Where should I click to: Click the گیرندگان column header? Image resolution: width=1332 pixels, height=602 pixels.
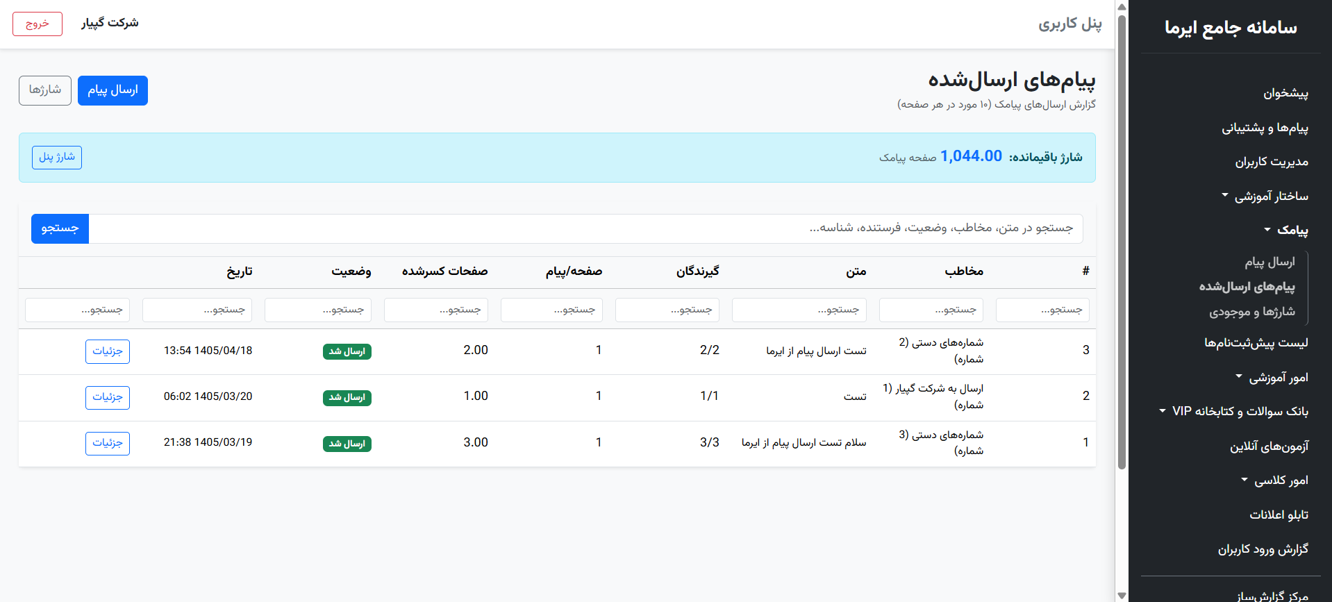(x=698, y=271)
